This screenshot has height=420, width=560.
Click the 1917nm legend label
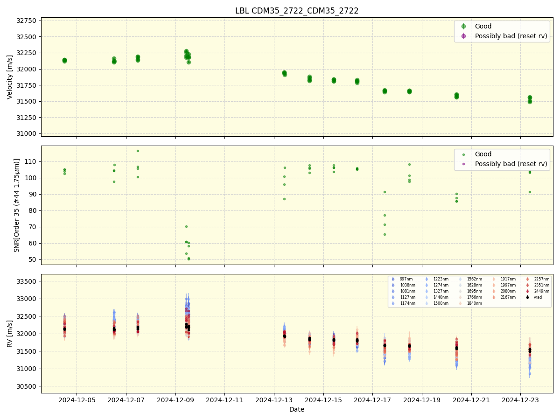(x=508, y=279)
